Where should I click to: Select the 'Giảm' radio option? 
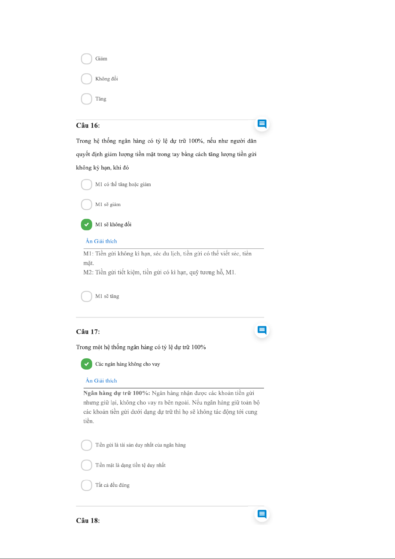click(87, 59)
